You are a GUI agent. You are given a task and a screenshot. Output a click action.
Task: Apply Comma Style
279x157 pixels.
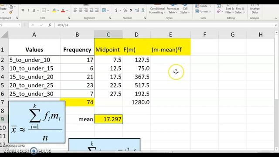click(131, 10)
